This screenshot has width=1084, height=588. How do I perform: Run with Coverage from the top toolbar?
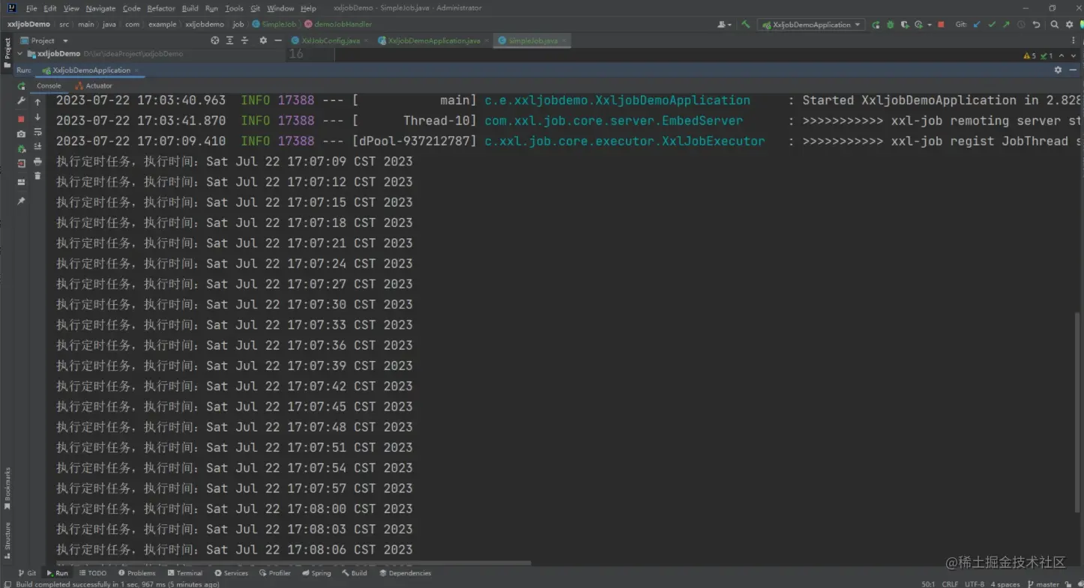(x=905, y=25)
